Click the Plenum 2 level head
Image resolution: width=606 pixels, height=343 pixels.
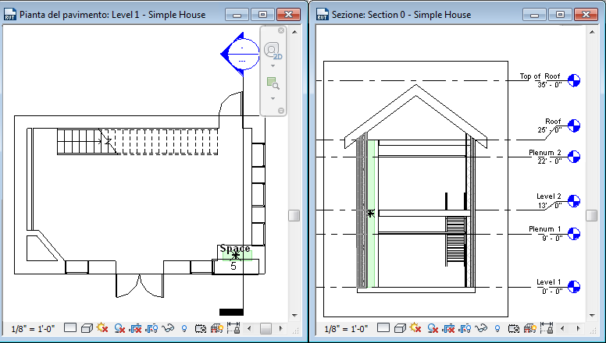click(574, 157)
